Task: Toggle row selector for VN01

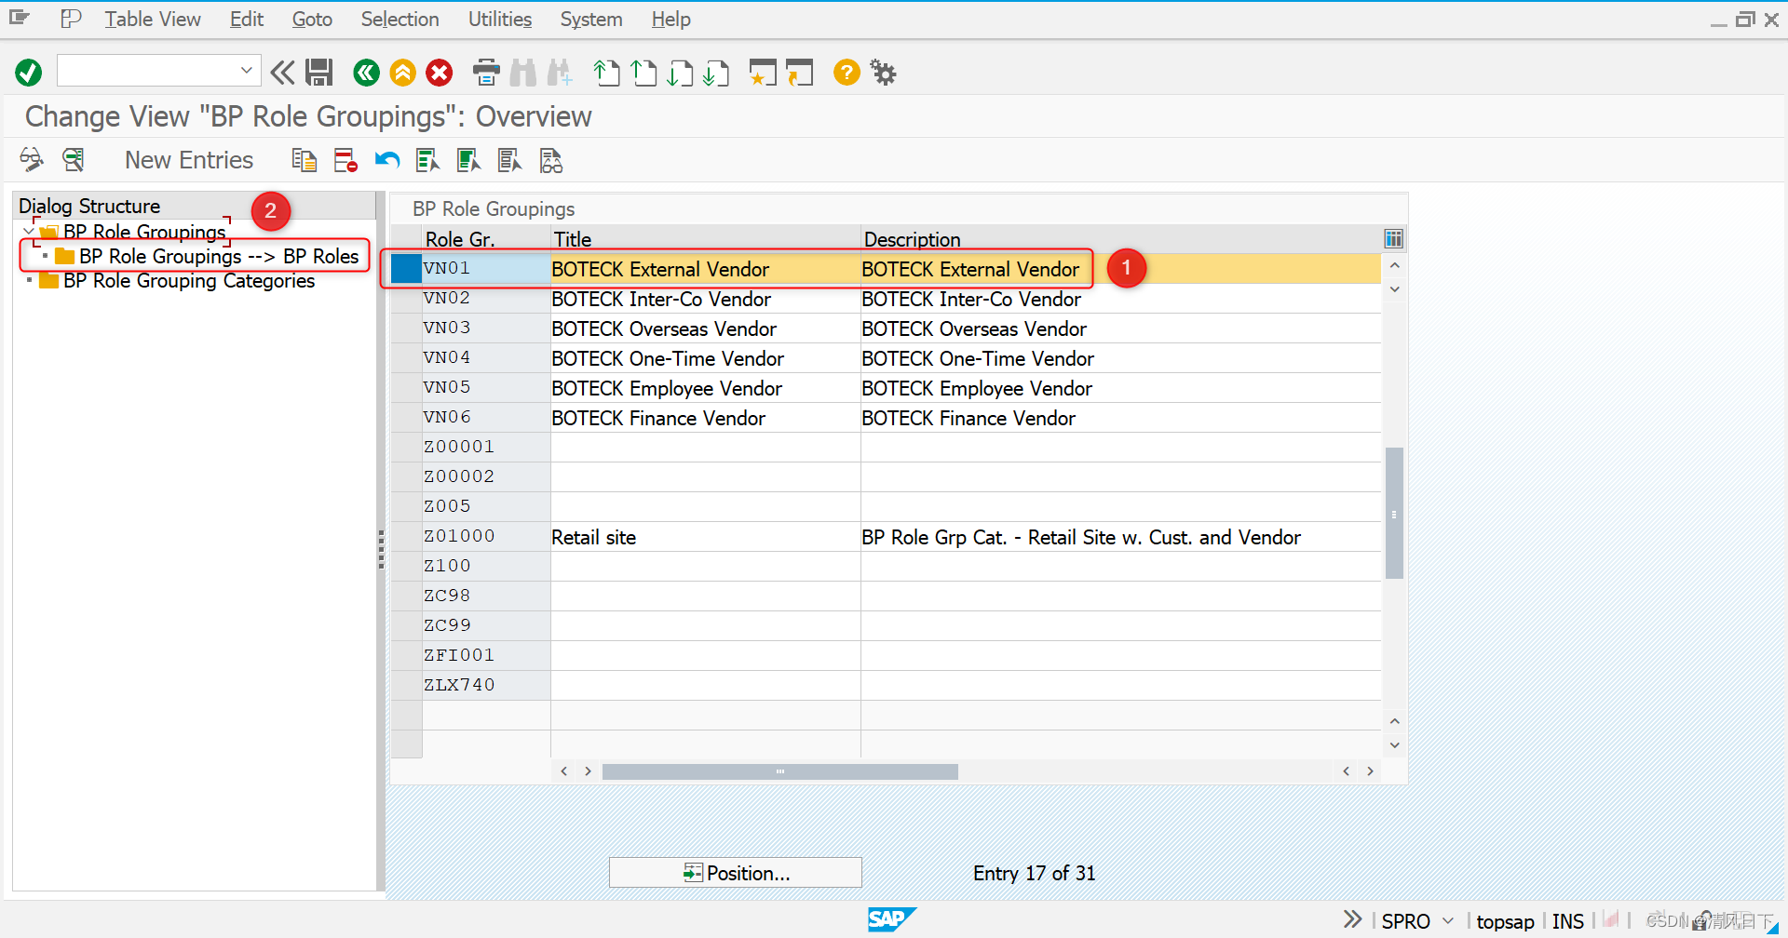Action: (x=406, y=268)
